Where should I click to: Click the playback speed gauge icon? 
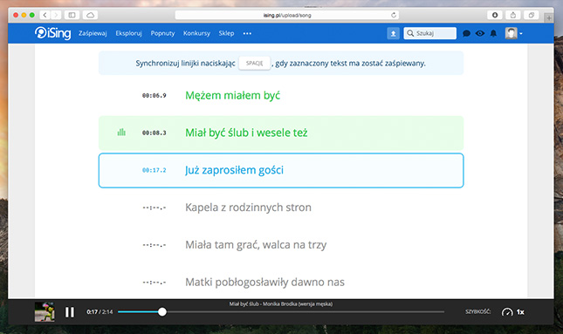pyautogui.click(x=507, y=312)
